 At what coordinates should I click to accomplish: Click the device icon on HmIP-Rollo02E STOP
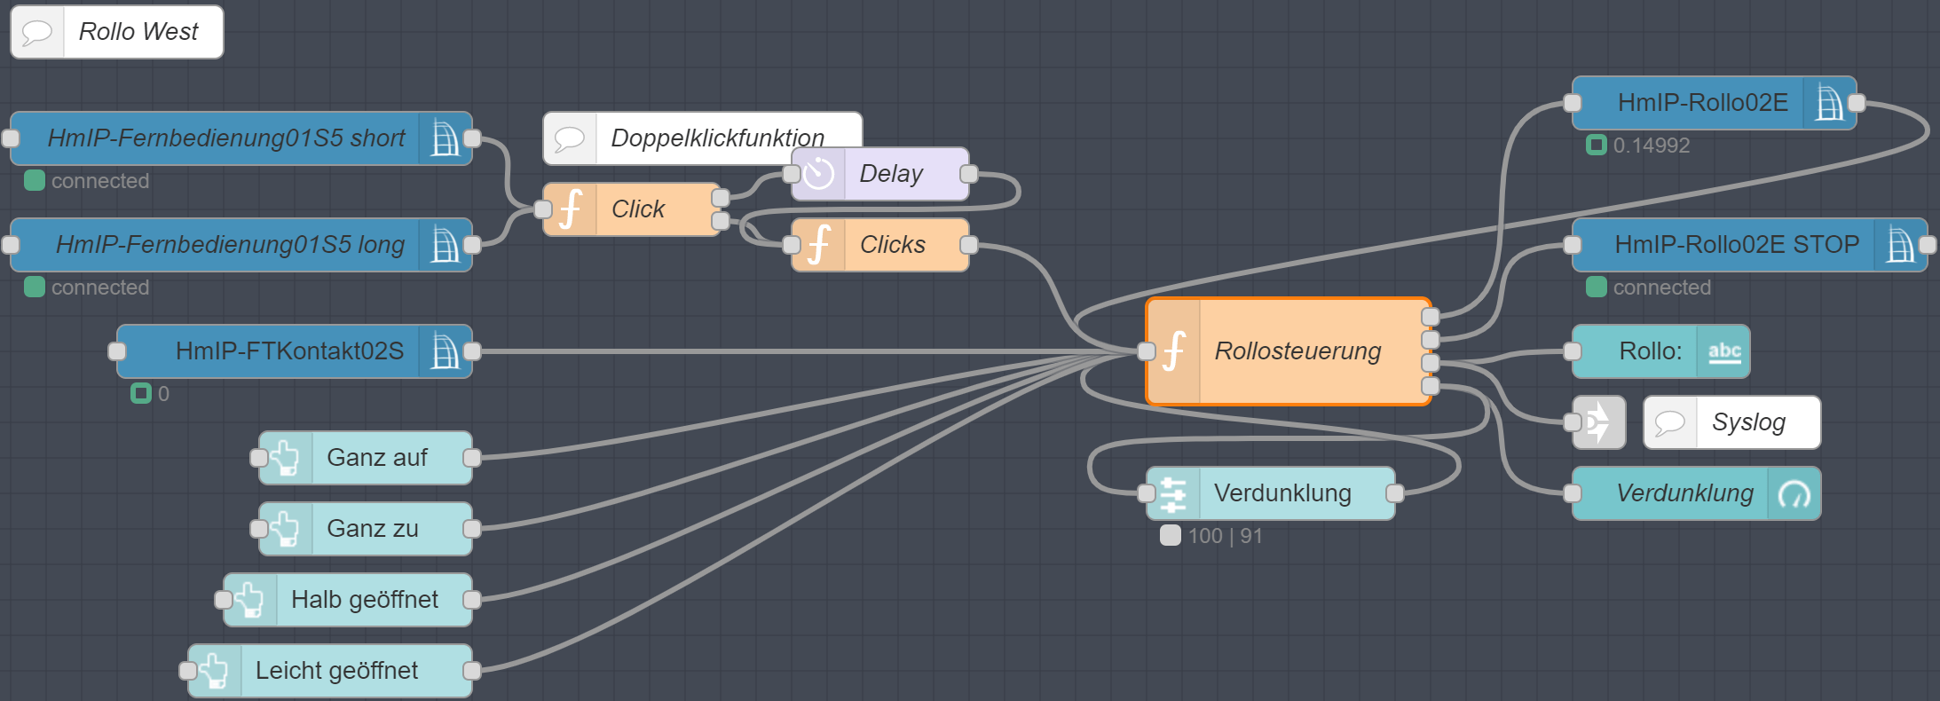[1900, 245]
